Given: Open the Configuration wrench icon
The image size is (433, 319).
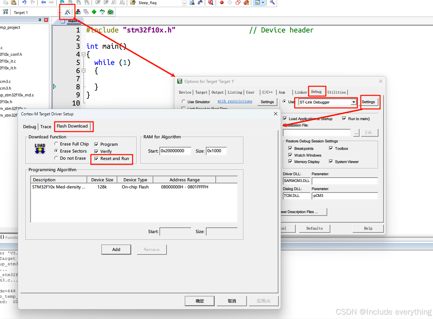Looking at the screenshot, I should click(272, 3).
